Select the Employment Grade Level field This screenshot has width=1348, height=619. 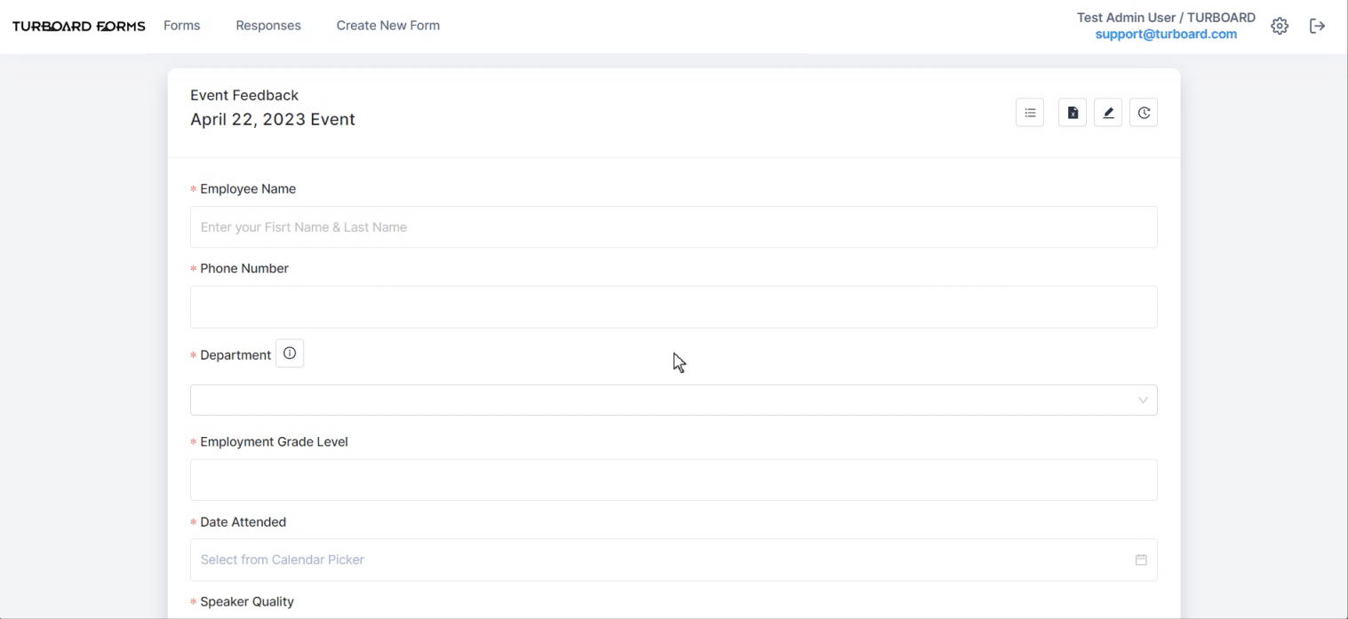pos(674,480)
